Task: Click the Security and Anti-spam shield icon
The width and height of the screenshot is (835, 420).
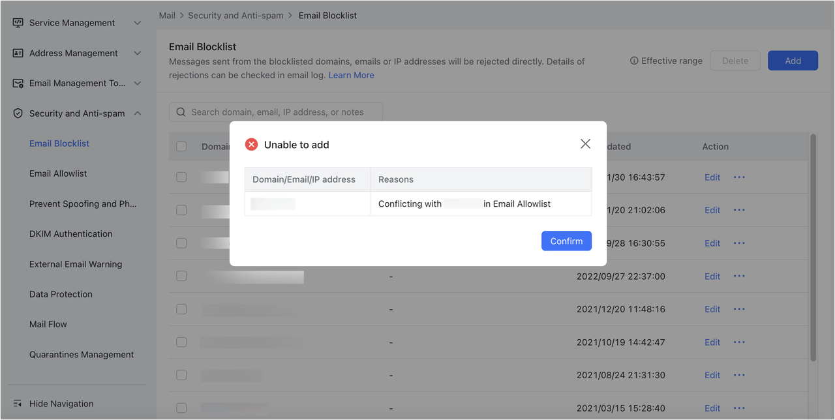Action: (18, 113)
